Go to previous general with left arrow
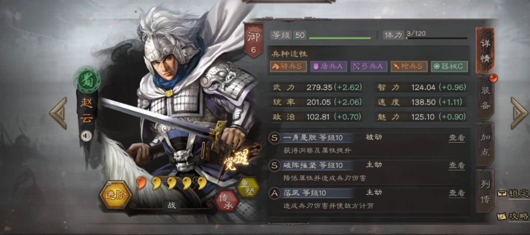The height and width of the screenshot is (235, 530). point(59,113)
